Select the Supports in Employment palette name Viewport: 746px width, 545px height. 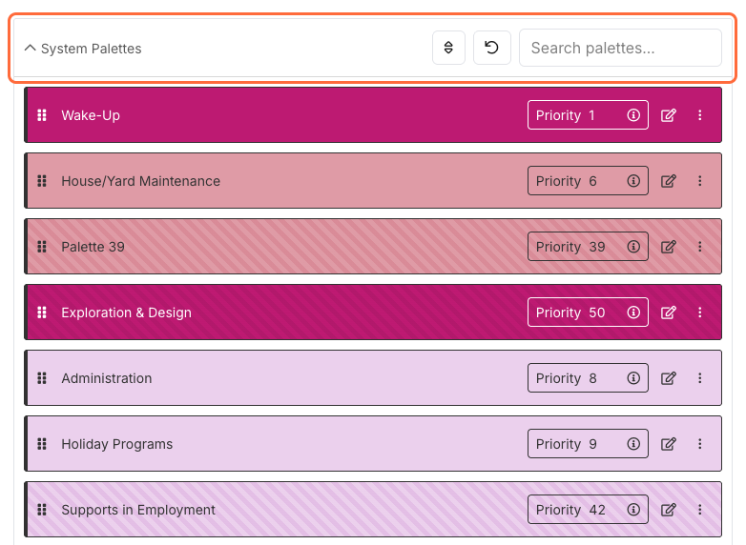pyautogui.click(x=138, y=510)
